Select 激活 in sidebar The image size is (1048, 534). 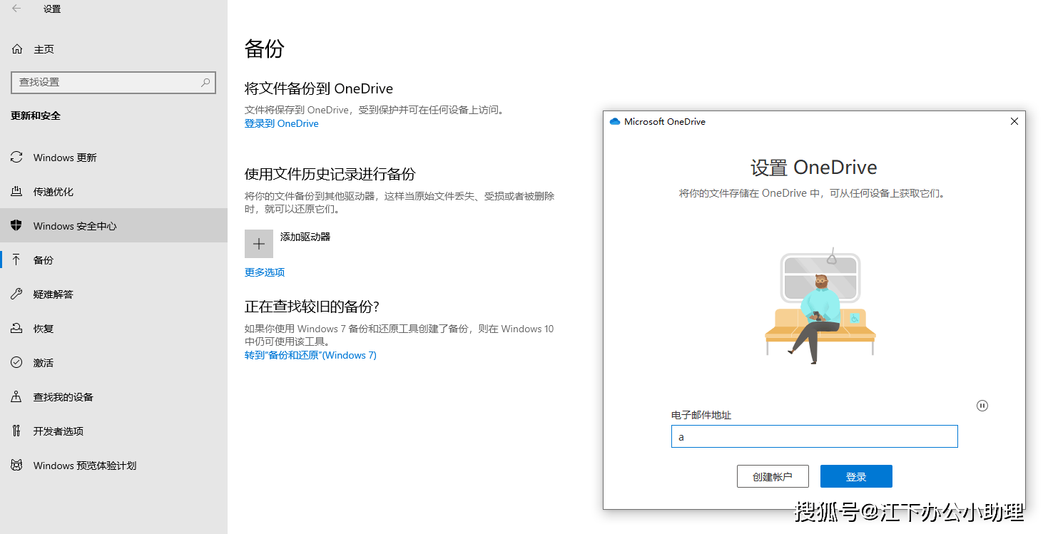point(114,363)
